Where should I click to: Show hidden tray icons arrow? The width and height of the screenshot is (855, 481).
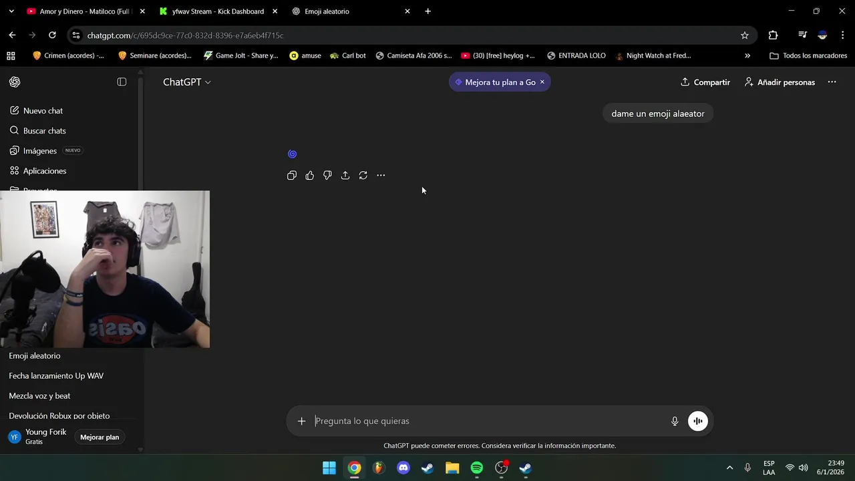click(729, 468)
